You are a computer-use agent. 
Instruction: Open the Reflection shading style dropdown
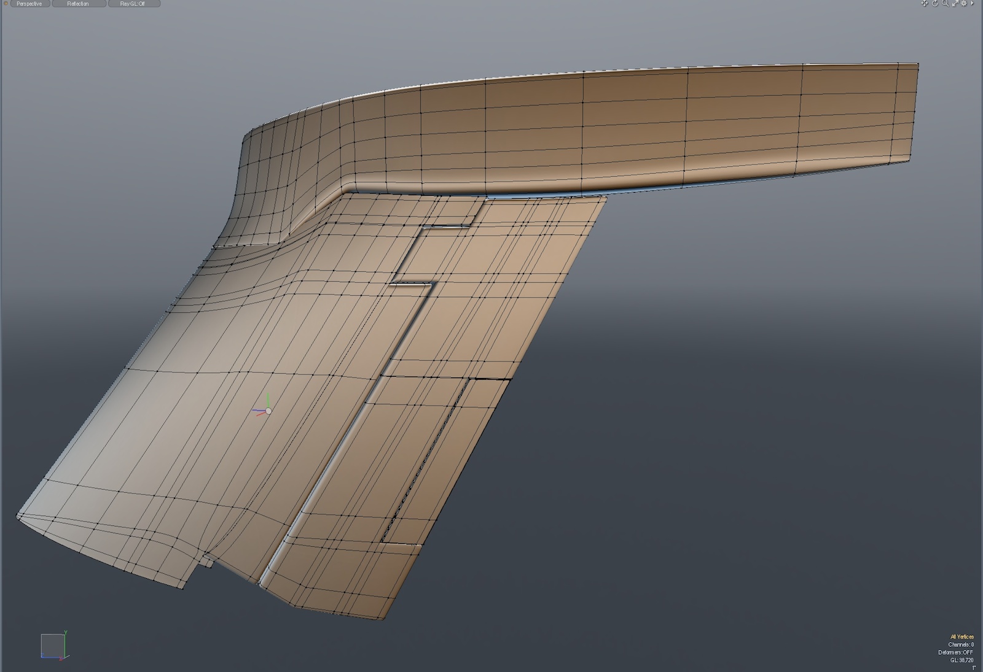click(78, 4)
